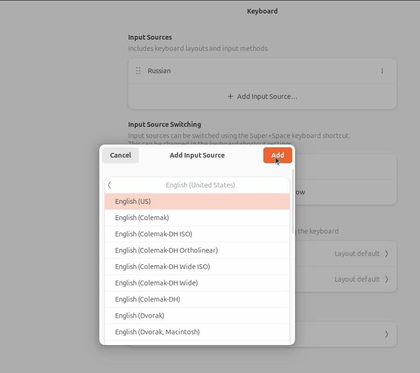Viewport: 420px width, 373px height.
Task: Click the dialog list scrollbar
Action: [x=293, y=201]
